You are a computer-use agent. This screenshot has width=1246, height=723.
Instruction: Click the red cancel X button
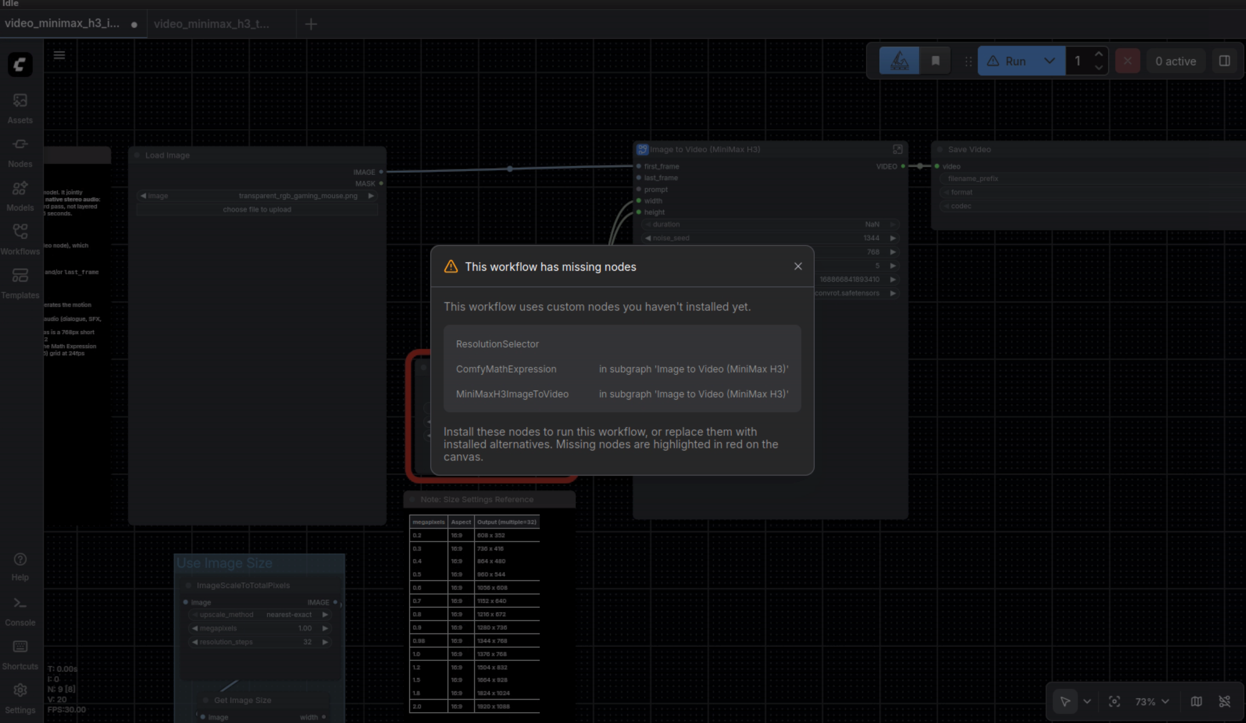click(1127, 61)
